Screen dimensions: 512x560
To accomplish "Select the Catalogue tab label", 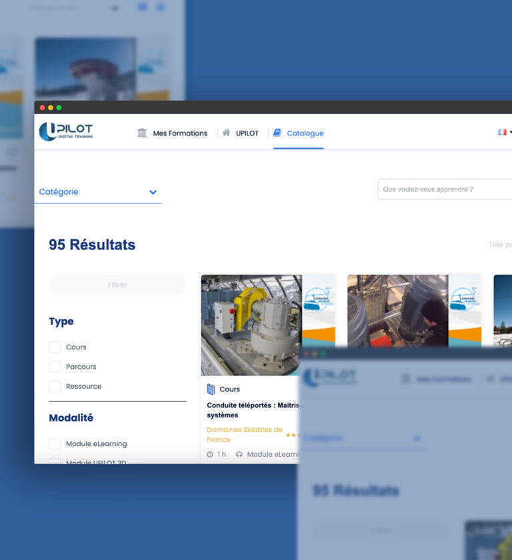I will coord(305,133).
